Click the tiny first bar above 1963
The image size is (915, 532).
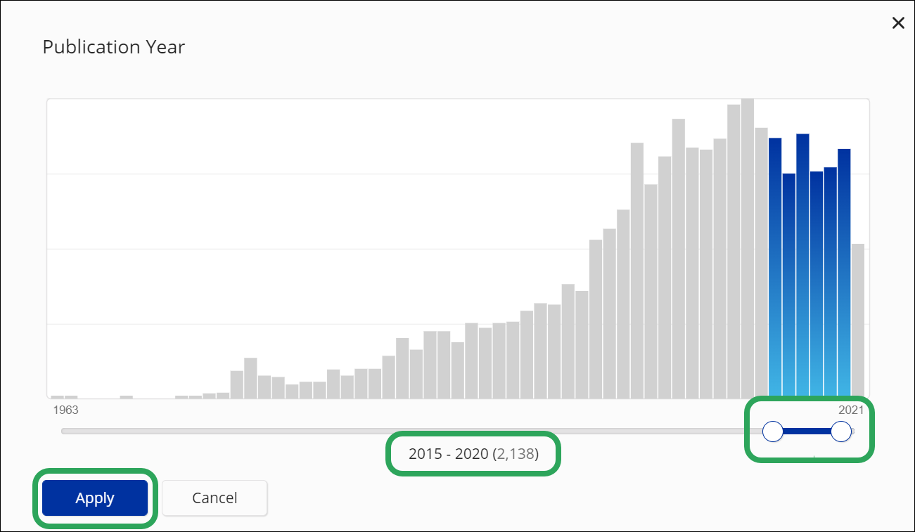tap(57, 397)
